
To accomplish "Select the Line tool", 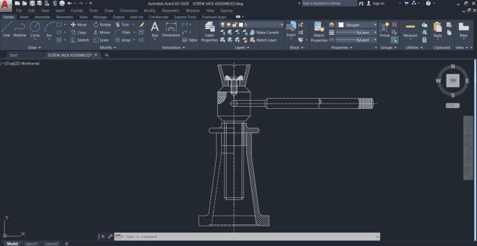I will [6, 30].
